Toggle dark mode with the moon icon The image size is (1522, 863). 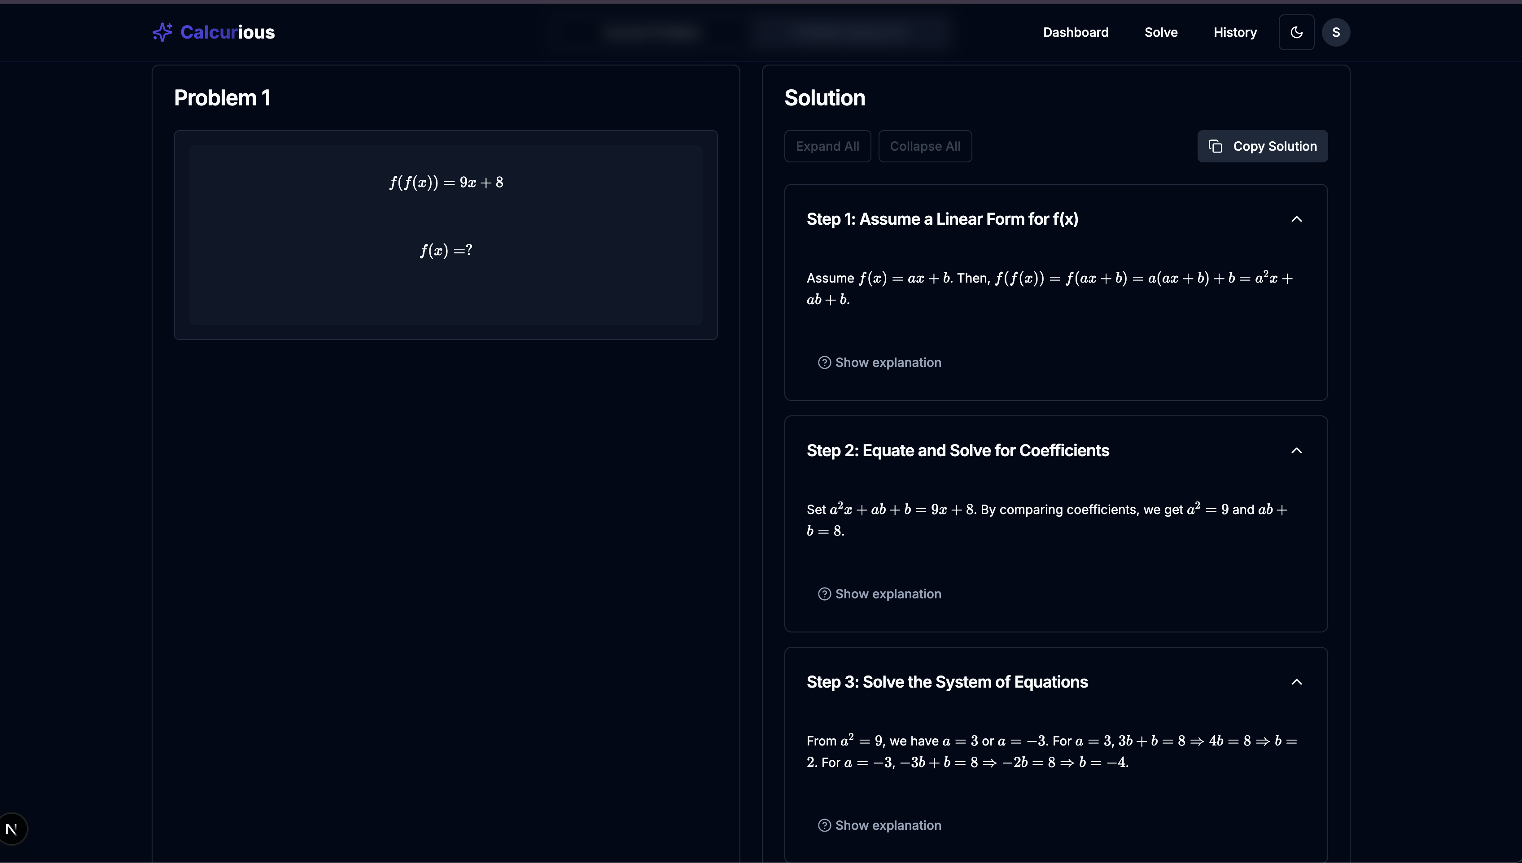coord(1296,32)
